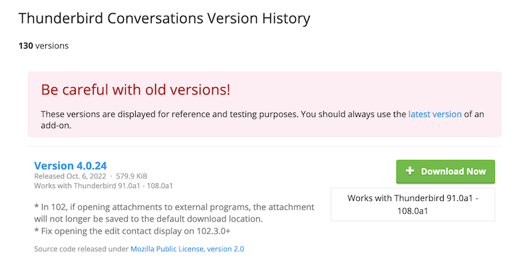Click 'Released Oct. 6, 2022' text
This screenshot has width=513, height=266.
pos(70,176)
